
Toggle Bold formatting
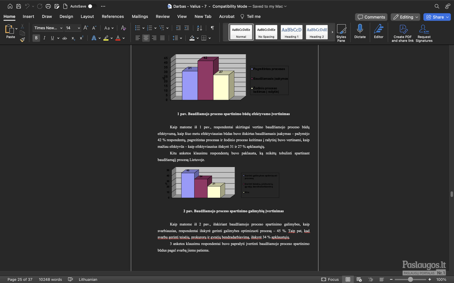pos(36,38)
